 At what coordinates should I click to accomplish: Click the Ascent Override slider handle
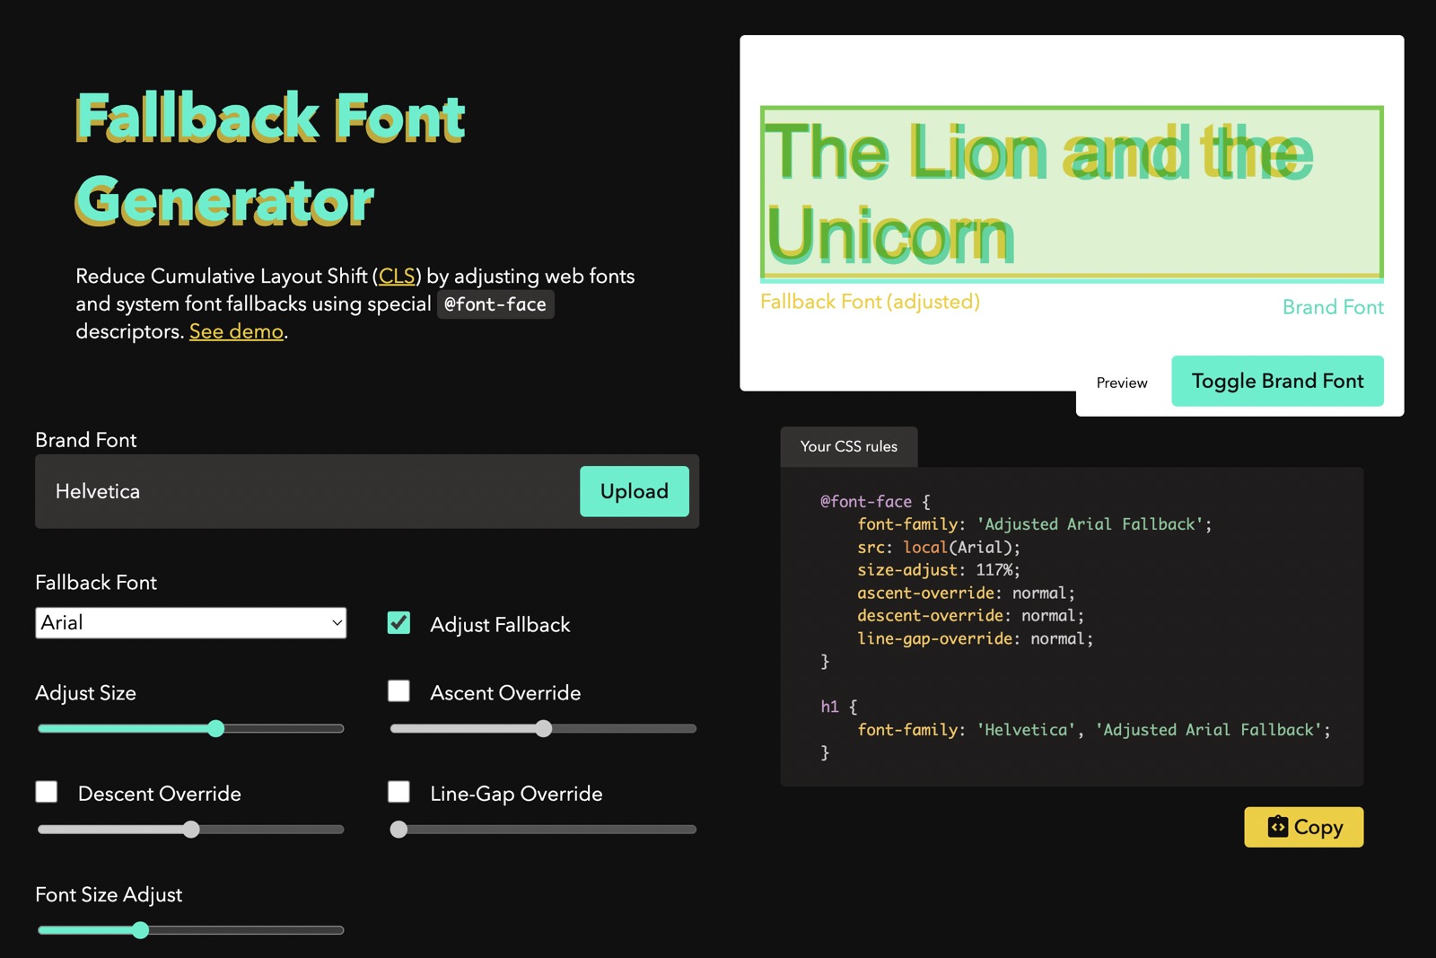point(543,729)
